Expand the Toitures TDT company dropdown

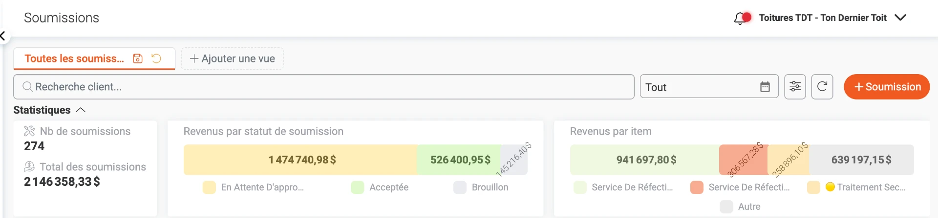tap(900, 18)
